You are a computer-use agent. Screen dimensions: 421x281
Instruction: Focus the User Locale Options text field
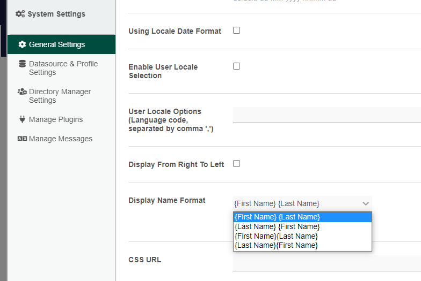pyautogui.click(x=326, y=115)
